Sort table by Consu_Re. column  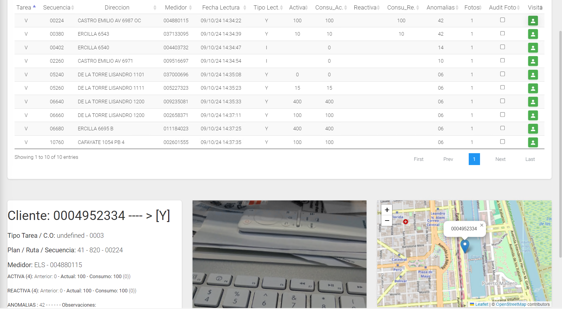403,7
